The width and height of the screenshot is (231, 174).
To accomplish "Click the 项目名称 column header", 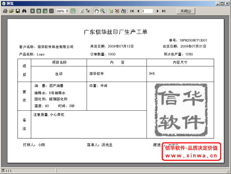I will tap(59, 62).
